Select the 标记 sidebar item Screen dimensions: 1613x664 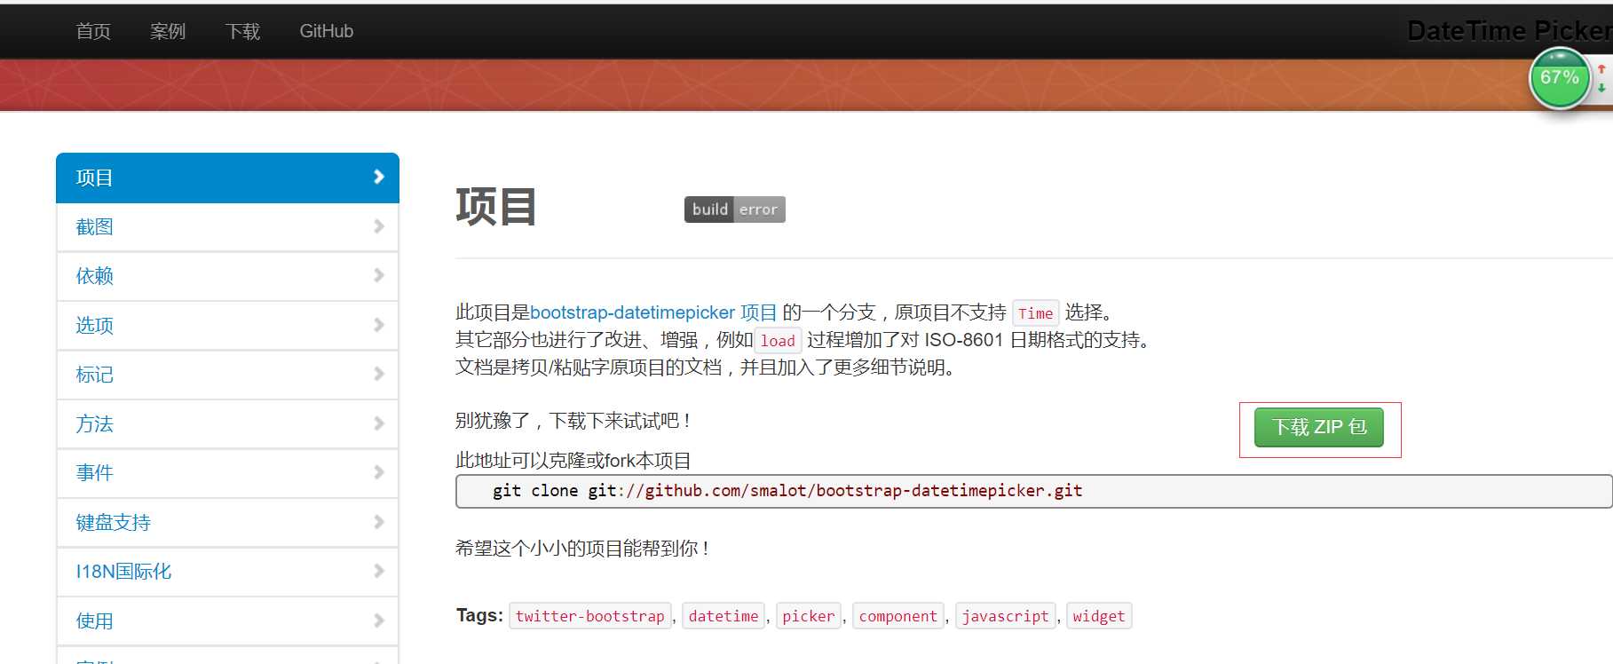coord(227,375)
